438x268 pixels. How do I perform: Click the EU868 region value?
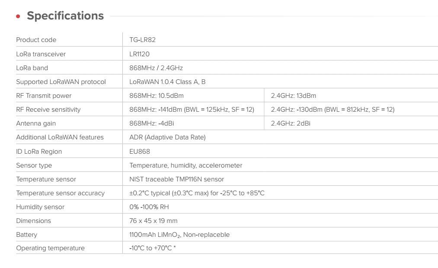[140, 152]
